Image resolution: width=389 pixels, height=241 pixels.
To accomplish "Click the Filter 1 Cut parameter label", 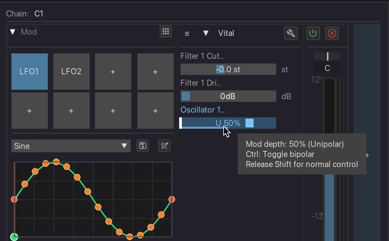I will pyautogui.click(x=202, y=56).
